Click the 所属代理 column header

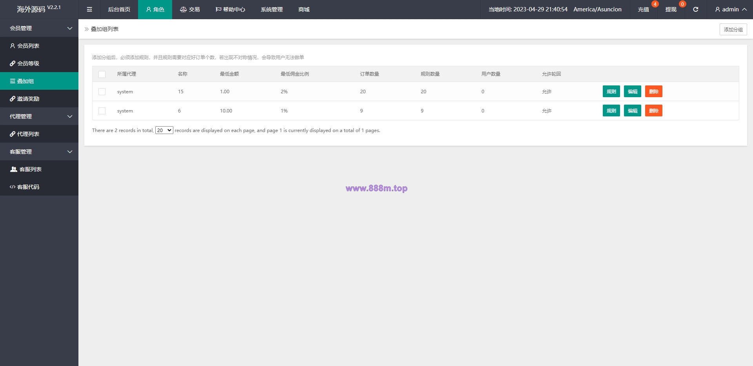pos(127,74)
